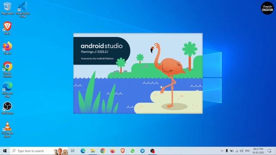Open Task View from the taskbar

click(73, 151)
